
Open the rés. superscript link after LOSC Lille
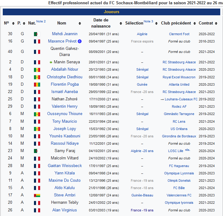click(187, 150)
